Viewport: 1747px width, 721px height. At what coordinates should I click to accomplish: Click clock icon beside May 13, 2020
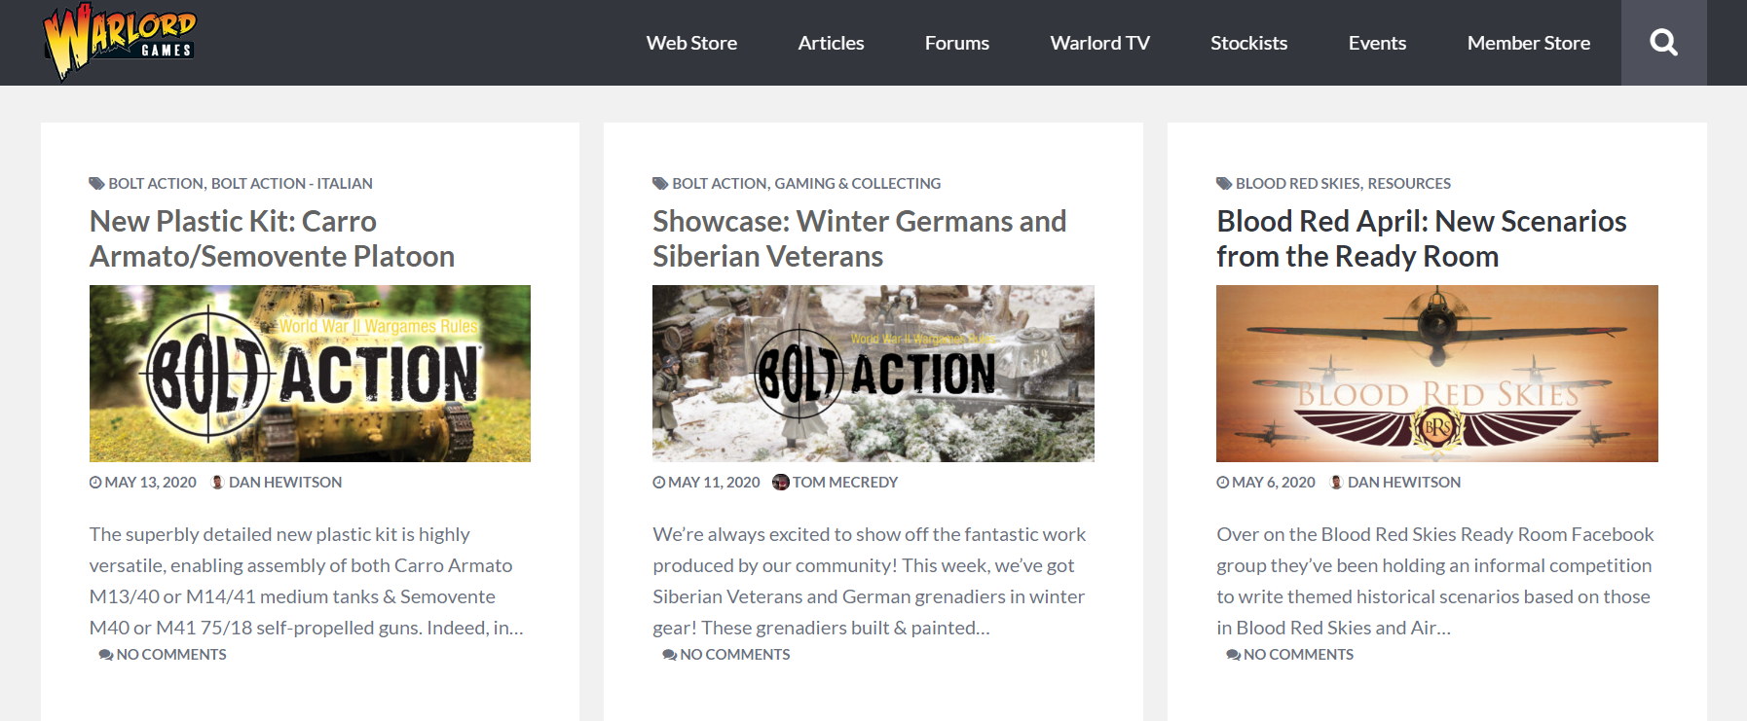95,482
